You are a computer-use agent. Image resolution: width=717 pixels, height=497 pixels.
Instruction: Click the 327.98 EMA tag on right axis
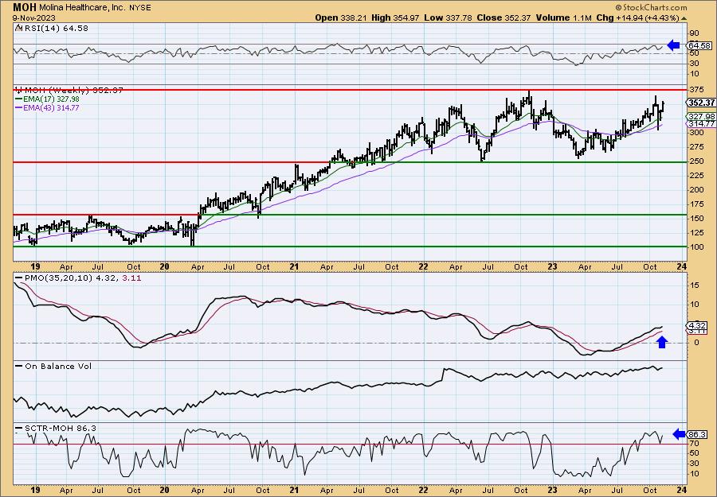[x=701, y=116]
